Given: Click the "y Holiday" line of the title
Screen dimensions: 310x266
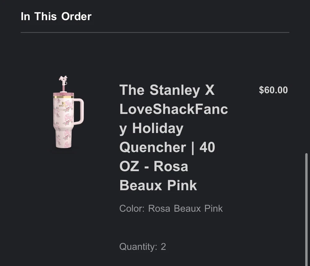Looking at the screenshot, I should coord(151,128).
